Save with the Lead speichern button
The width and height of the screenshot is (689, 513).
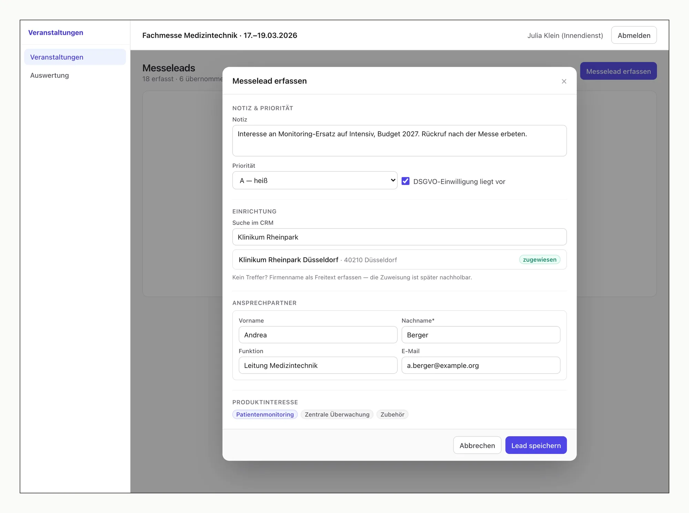pos(536,445)
